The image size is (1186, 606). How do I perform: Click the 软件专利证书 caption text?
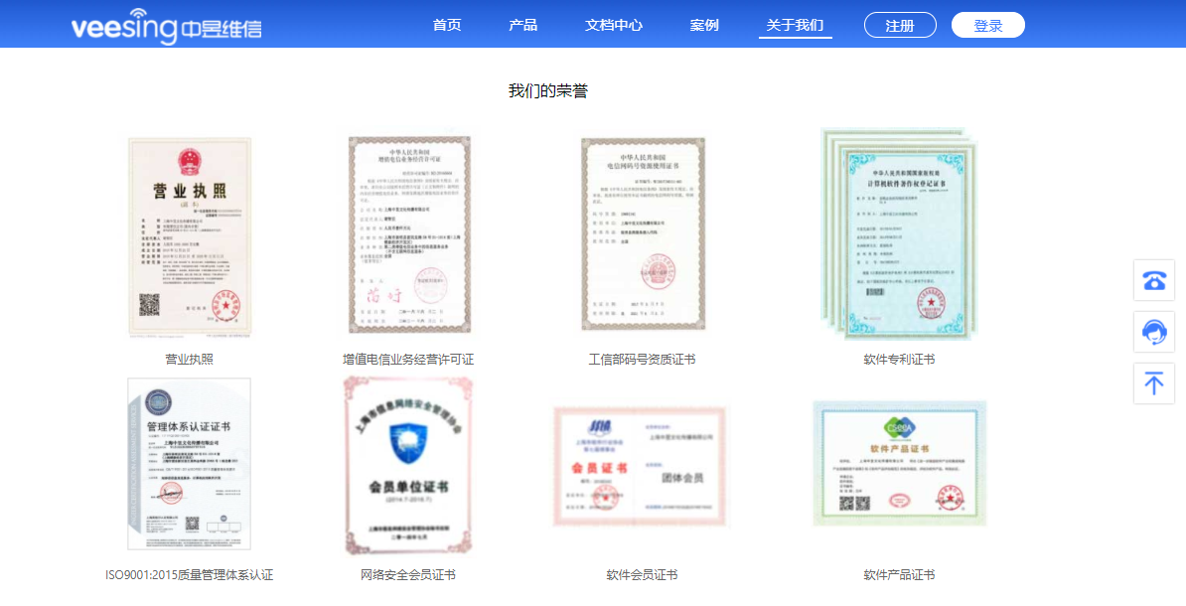coord(900,361)
